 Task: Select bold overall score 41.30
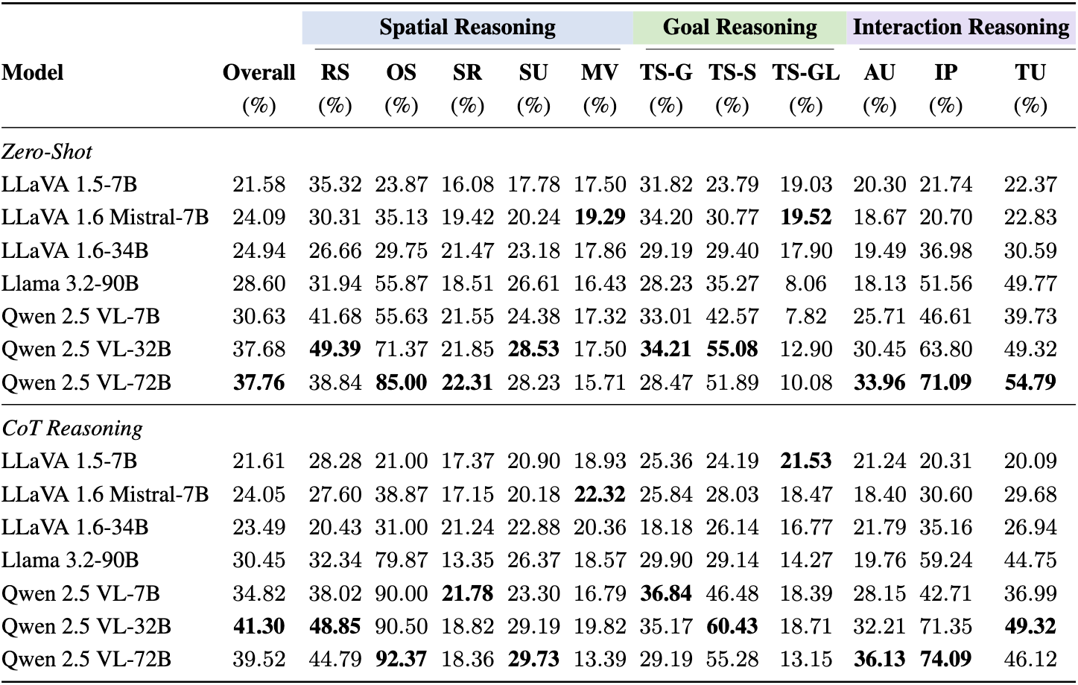[259, 626]
